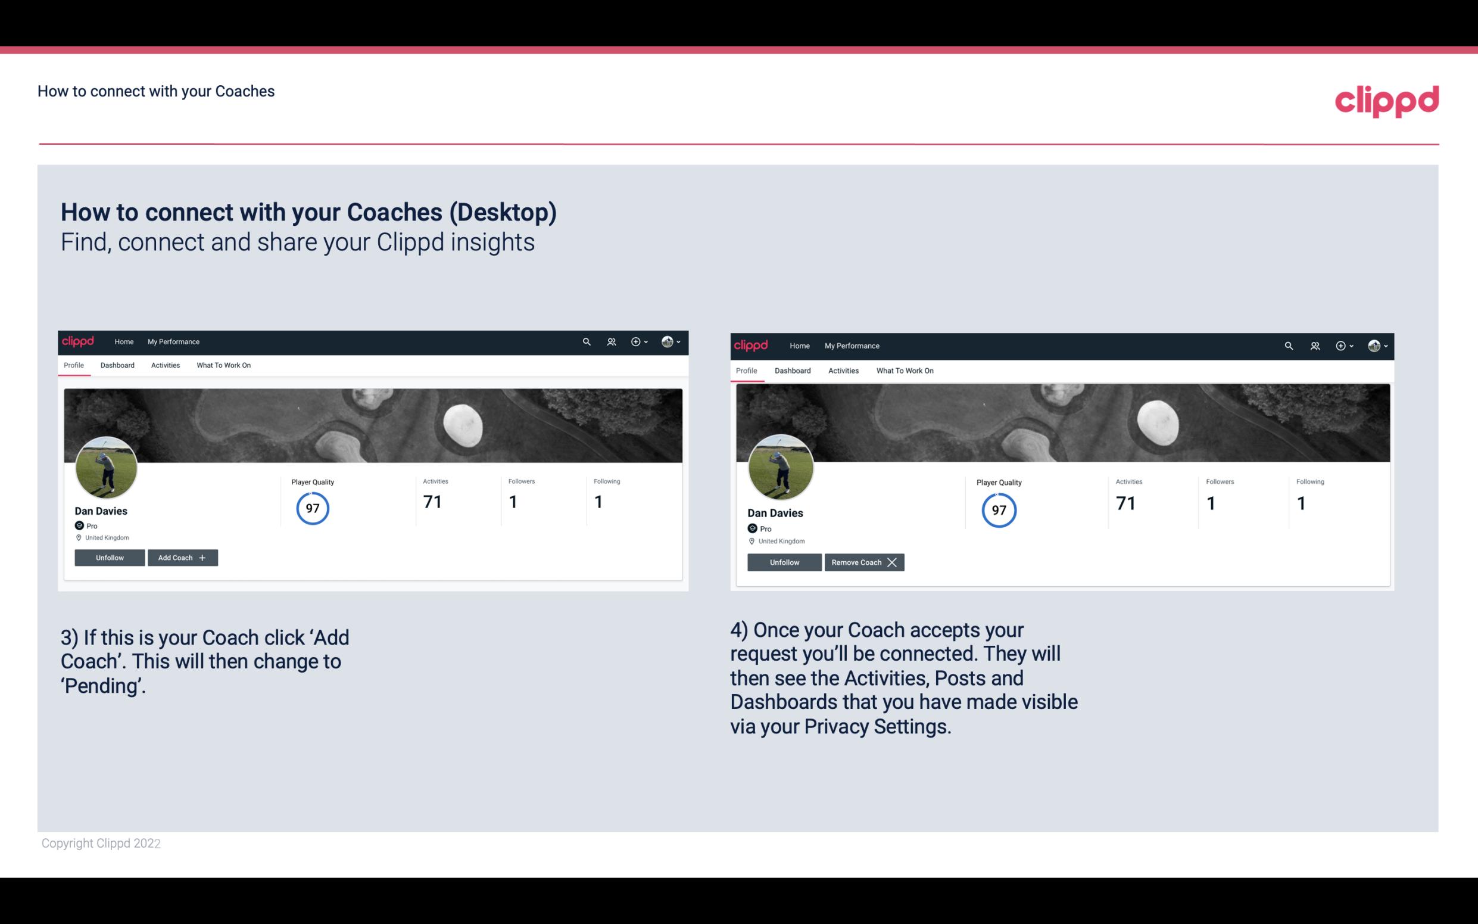Select the 'Dashboard' tab in right screenshot
1478x924 pixels.
tap(791, 371)
